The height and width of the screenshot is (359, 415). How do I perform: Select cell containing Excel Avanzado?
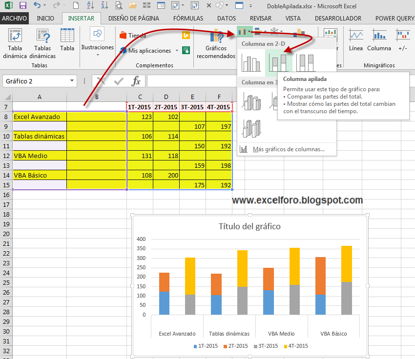point(40,117)
